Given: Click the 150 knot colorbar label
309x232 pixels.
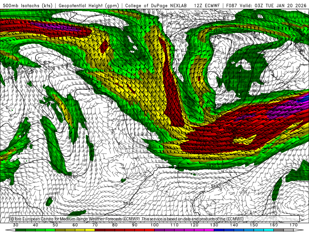Looking at the screenshot, I should [x=254, y=225].
